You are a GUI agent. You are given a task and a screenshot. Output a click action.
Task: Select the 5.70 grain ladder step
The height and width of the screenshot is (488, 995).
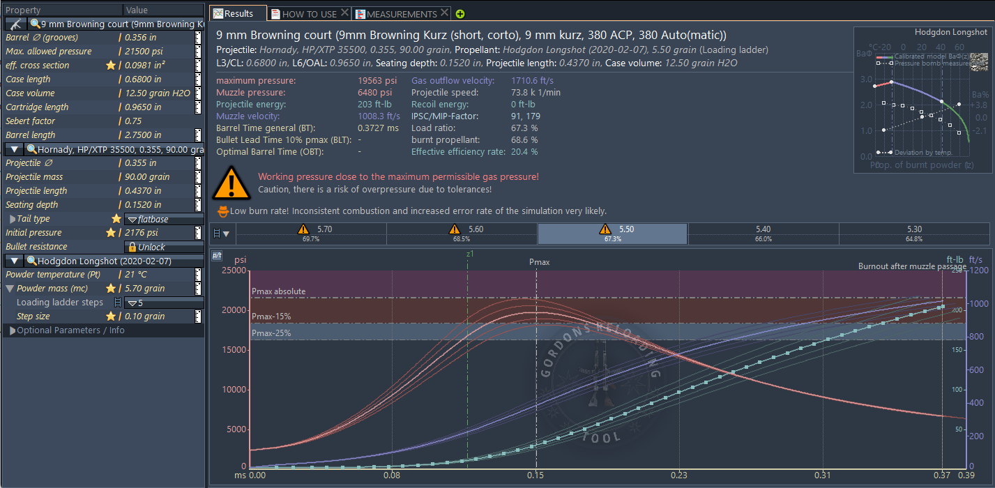pyautogui.click(x=311, y=234)
